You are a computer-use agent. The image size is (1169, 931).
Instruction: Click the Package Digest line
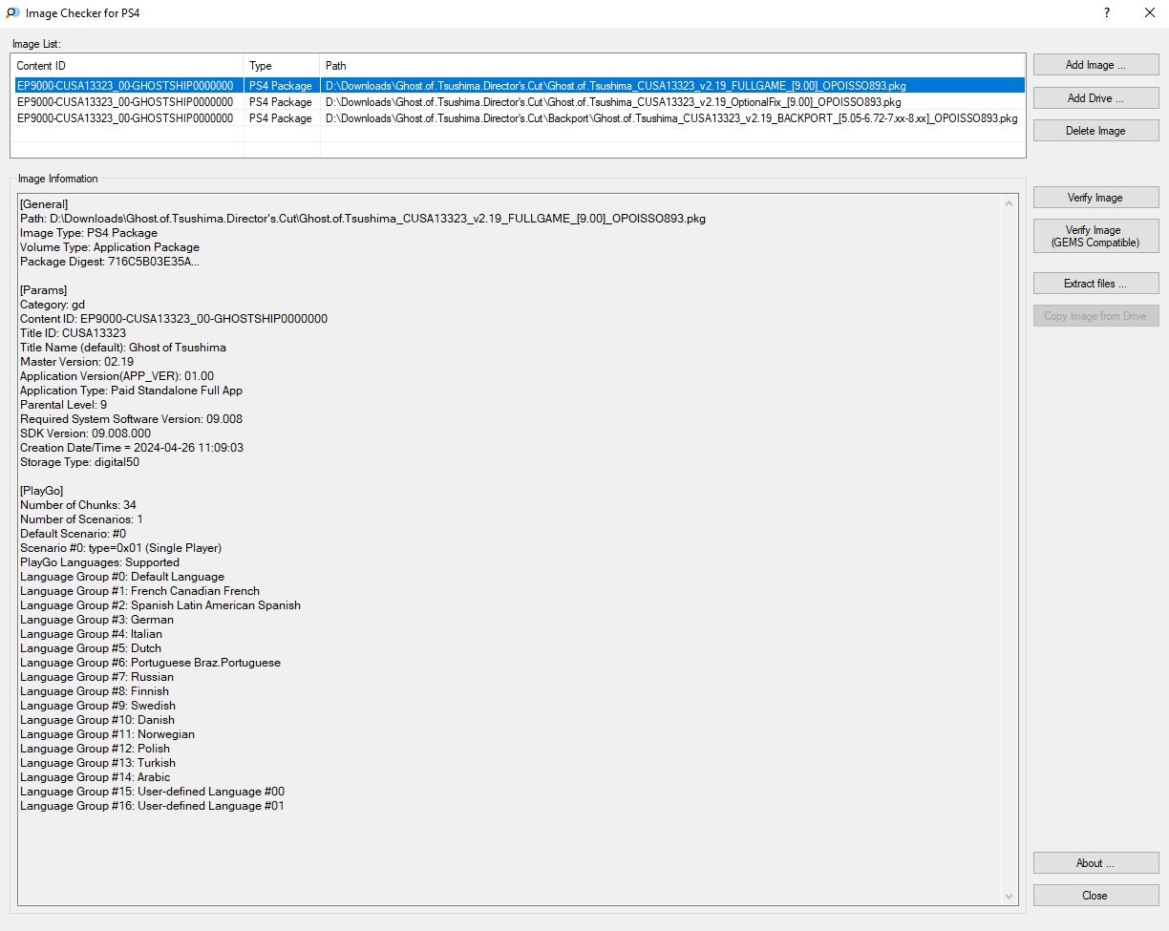pyautogui.click(x=110, y=262)
